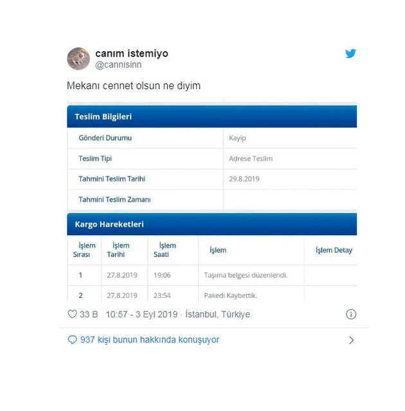This screenshot has width=405, height=411.
Task: Click the İşlem Detay column header
Action: [x=334, y=250]
